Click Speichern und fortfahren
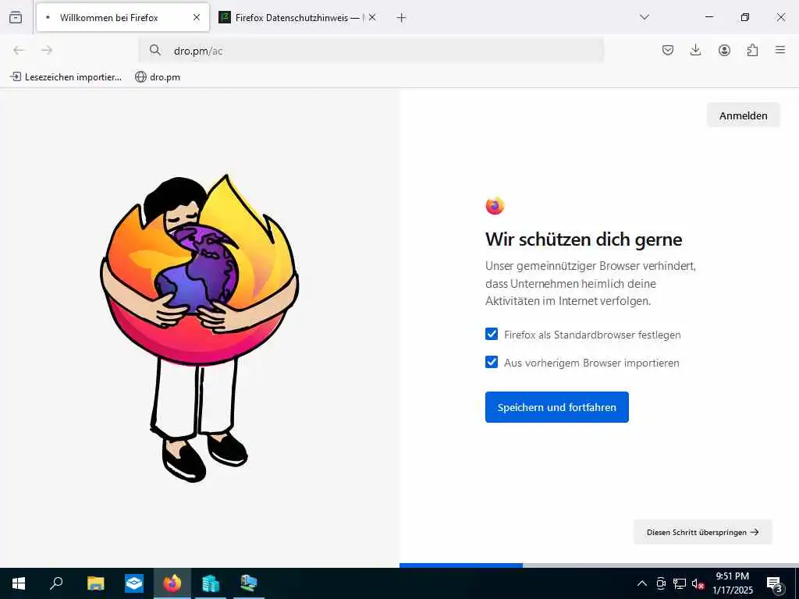The image size is (799, 599). tap(557, 407)
